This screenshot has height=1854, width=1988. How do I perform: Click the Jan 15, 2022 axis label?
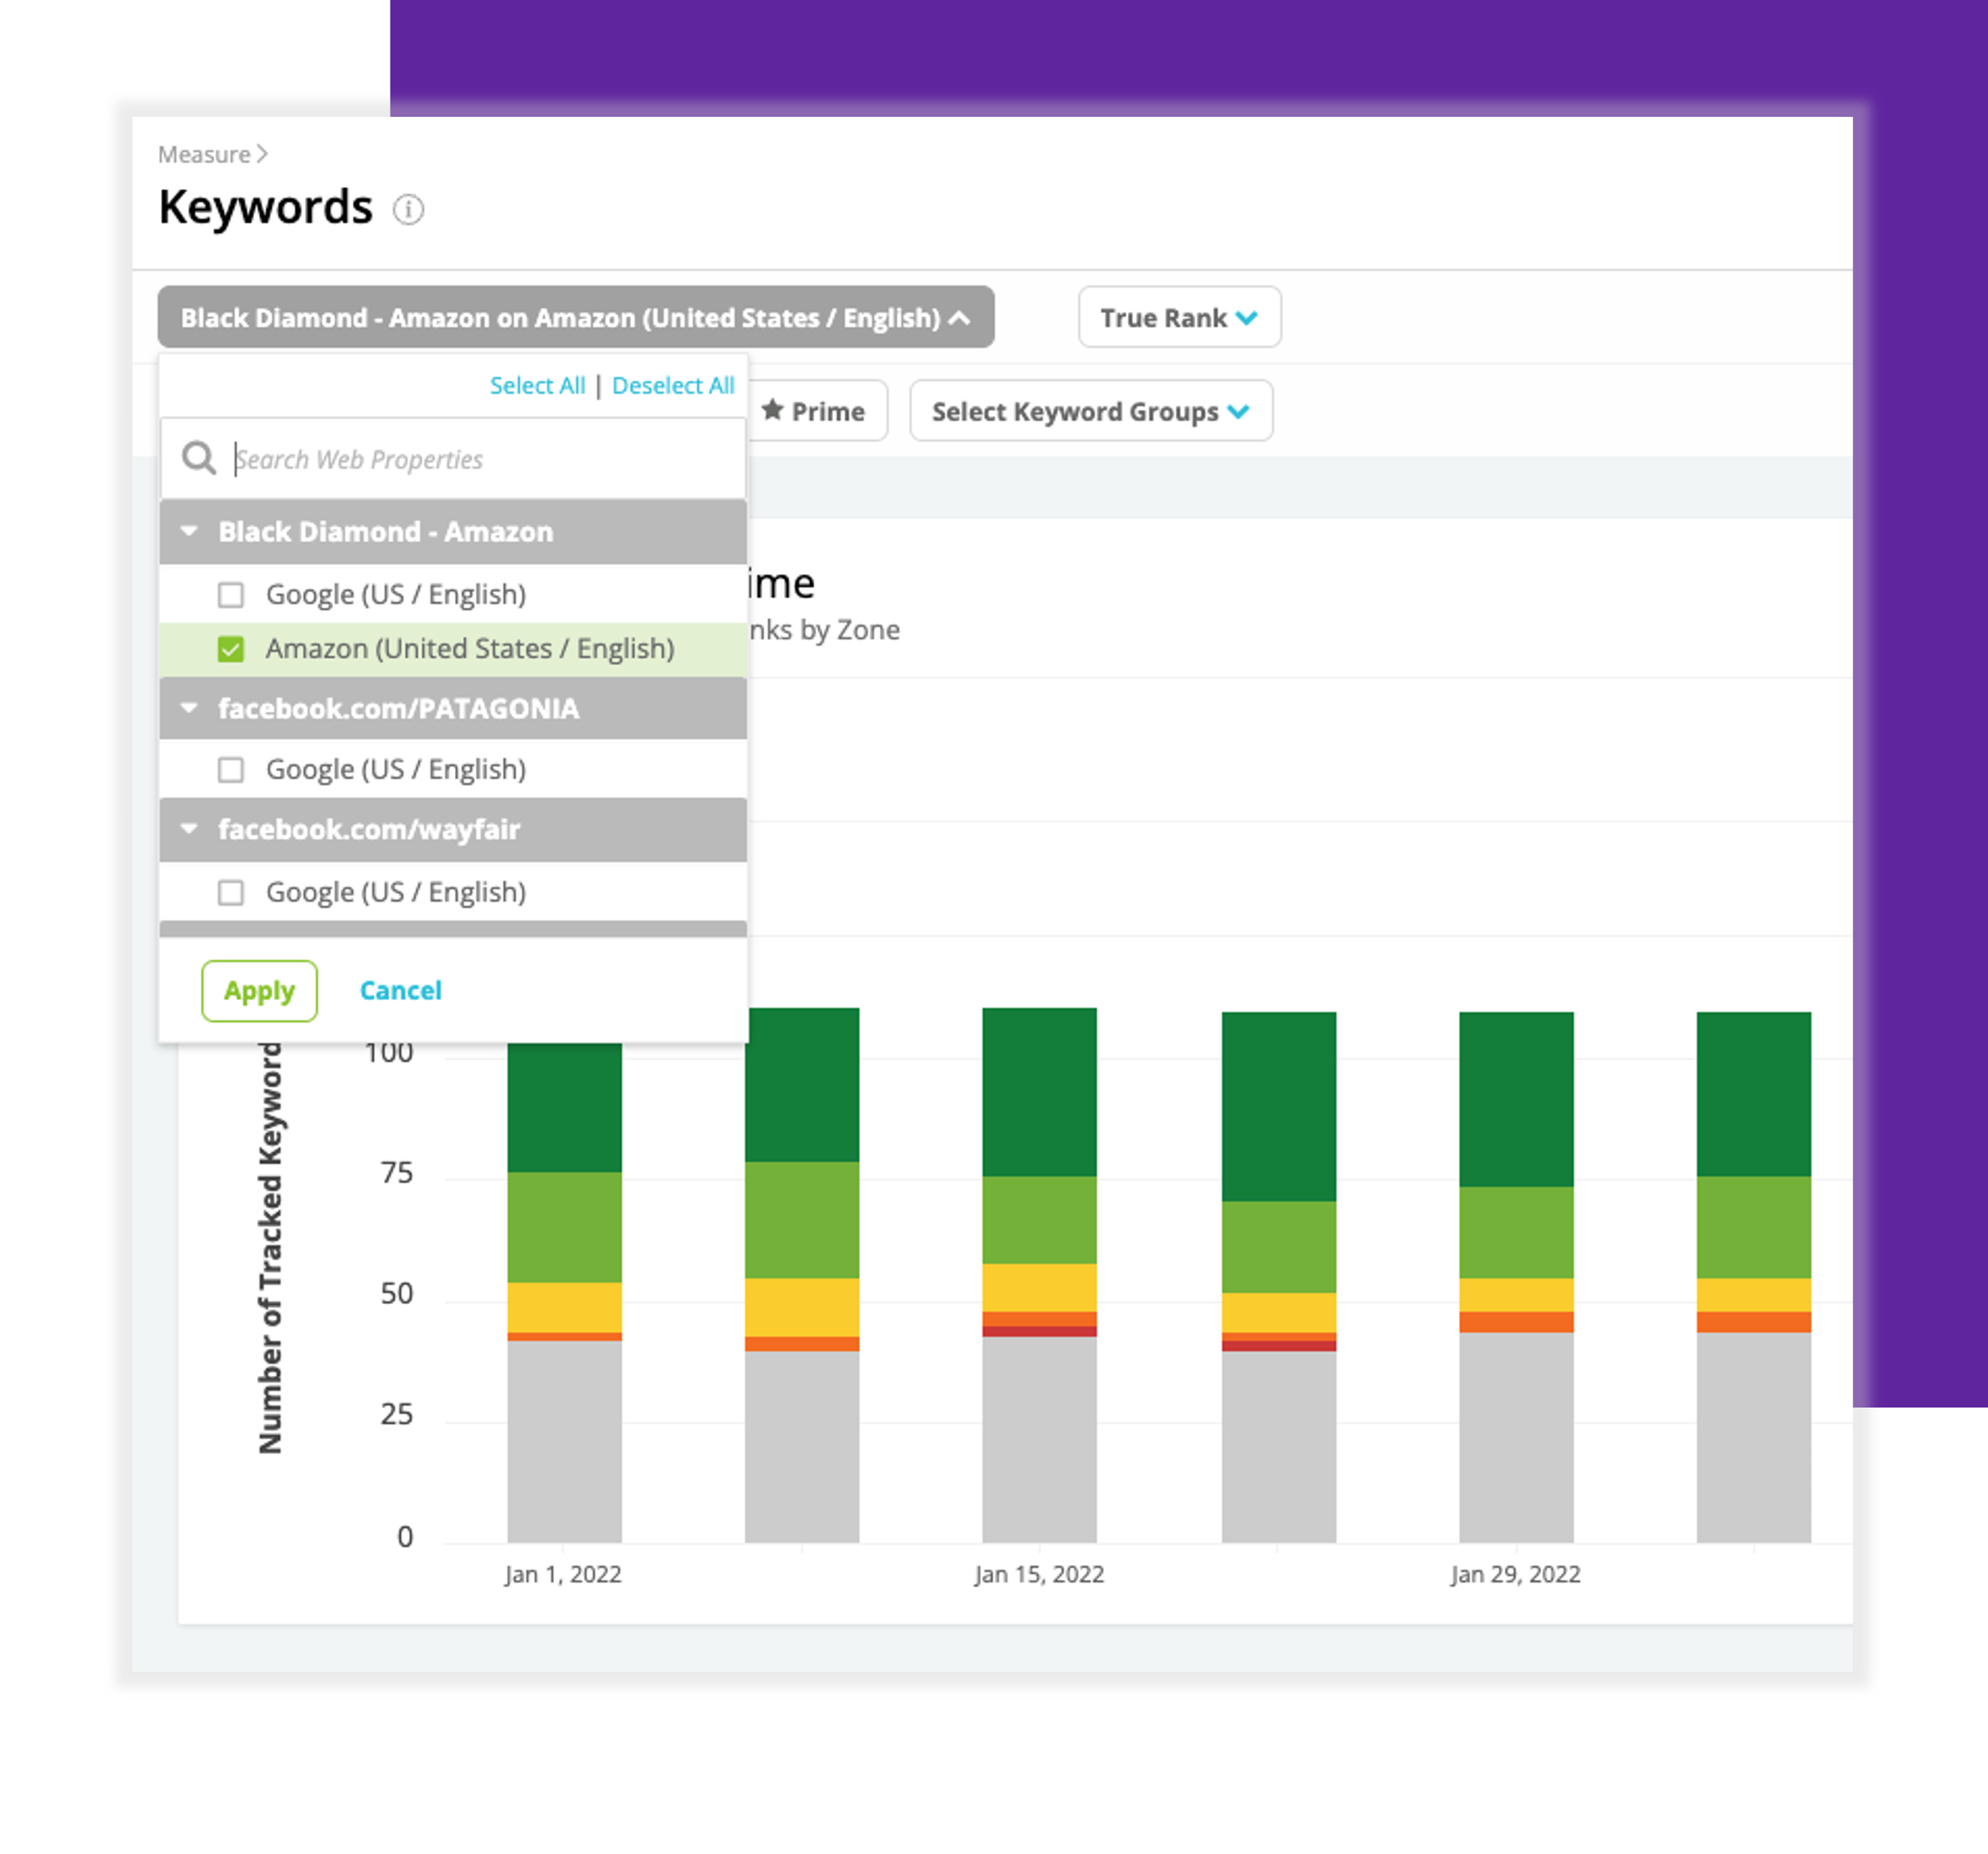(1039, 1574)
